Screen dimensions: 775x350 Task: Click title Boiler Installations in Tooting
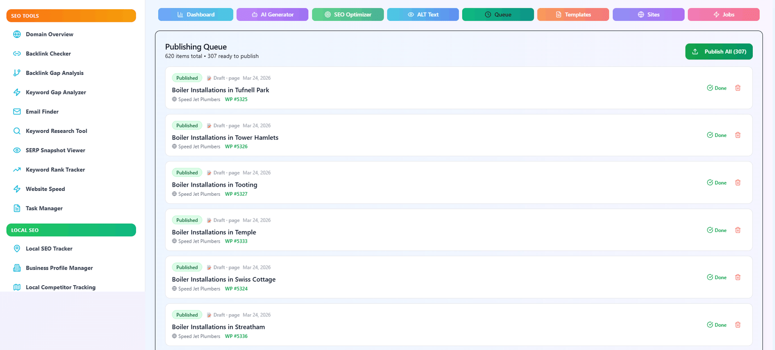click(215, 185)
